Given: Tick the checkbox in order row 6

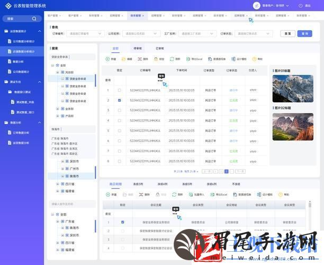Looking at the screenshot, I should click(x=120, y=141).
